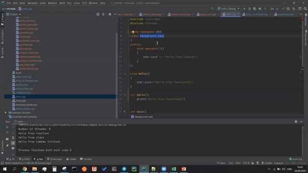The width and height of the screenshot is (308, 173).
Task: Click the pin tab icon in Run panel
Action: tap(7, 146)
